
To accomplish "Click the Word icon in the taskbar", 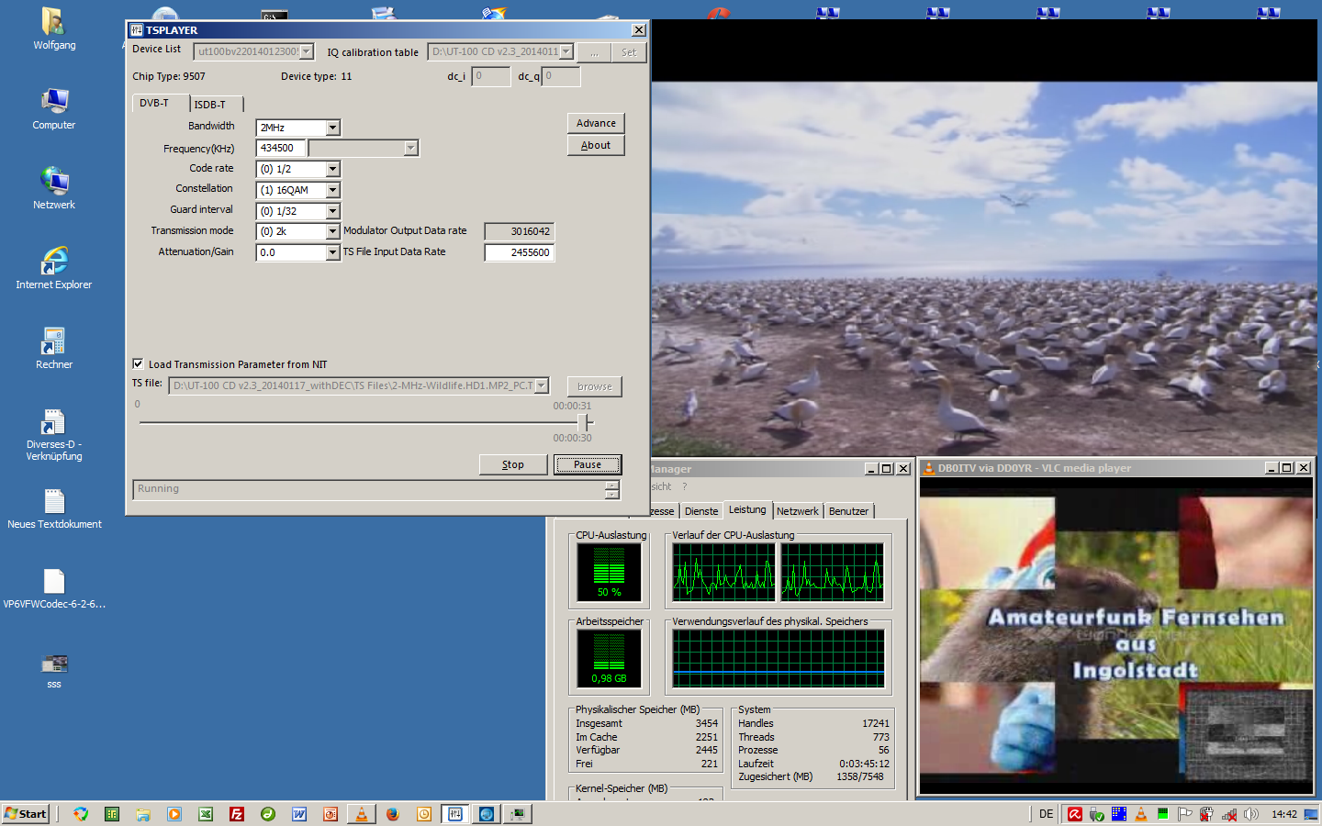I will click(299, 814).
